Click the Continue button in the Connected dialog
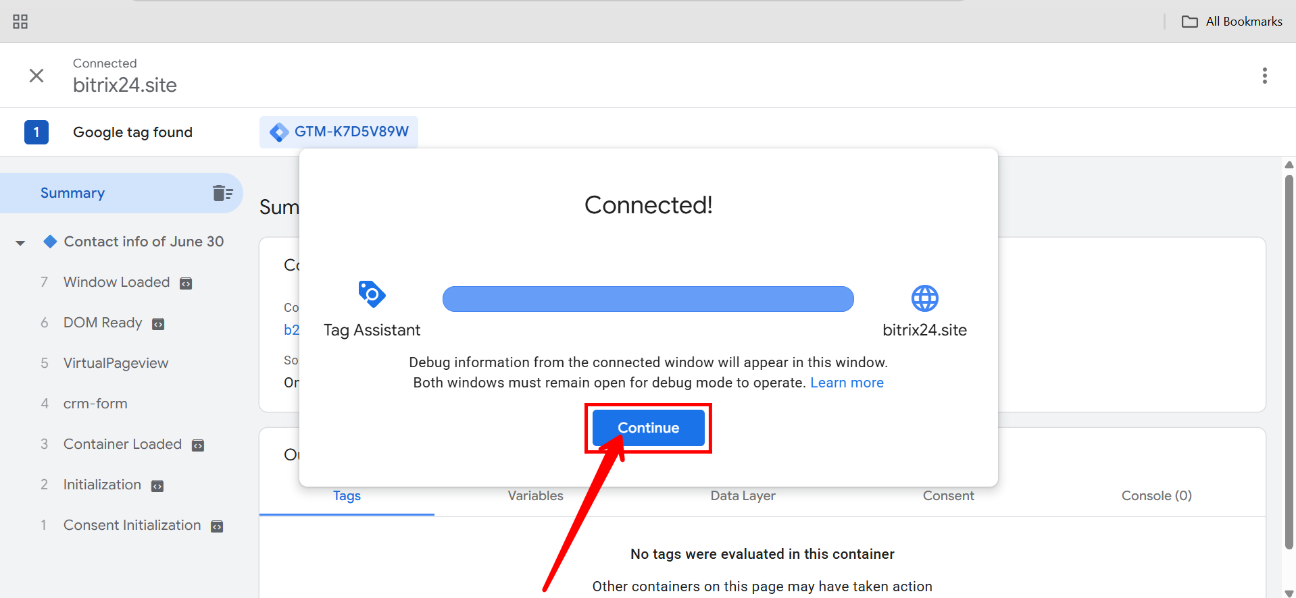 click(648, 428)
